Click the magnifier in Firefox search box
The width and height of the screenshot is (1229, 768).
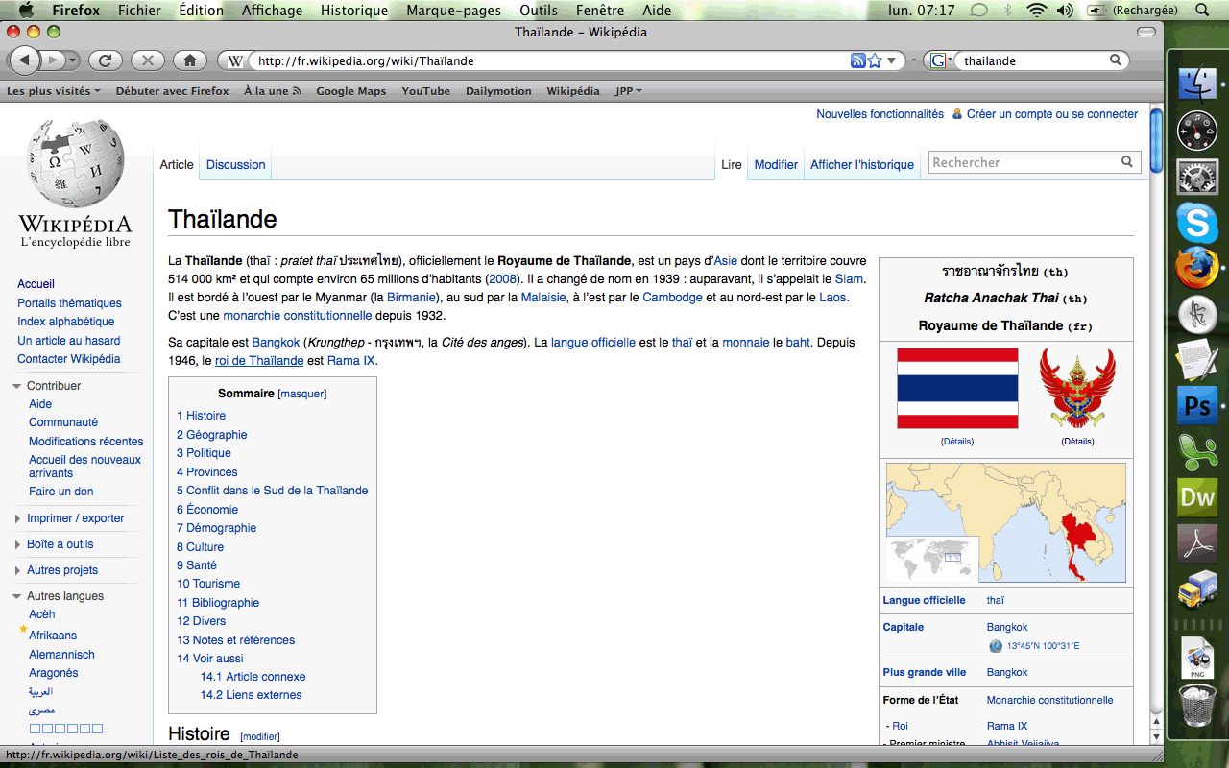point(1116,60)
